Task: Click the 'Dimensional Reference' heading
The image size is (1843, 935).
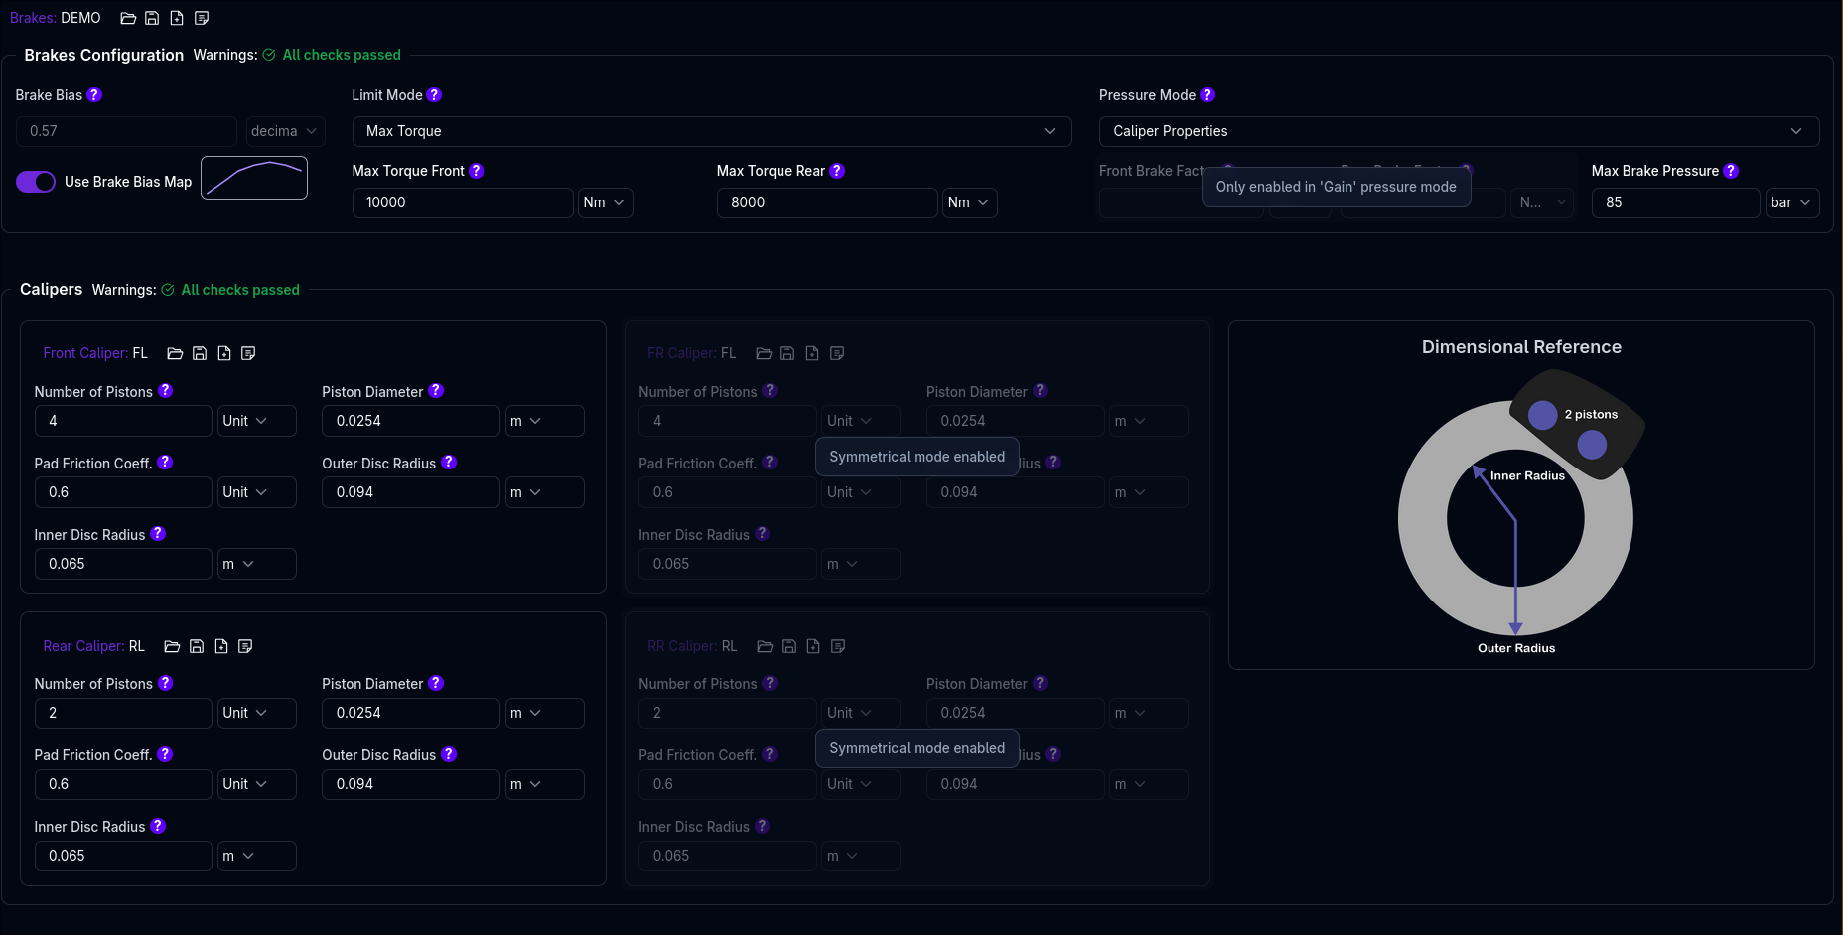Action: [1521, 347]
